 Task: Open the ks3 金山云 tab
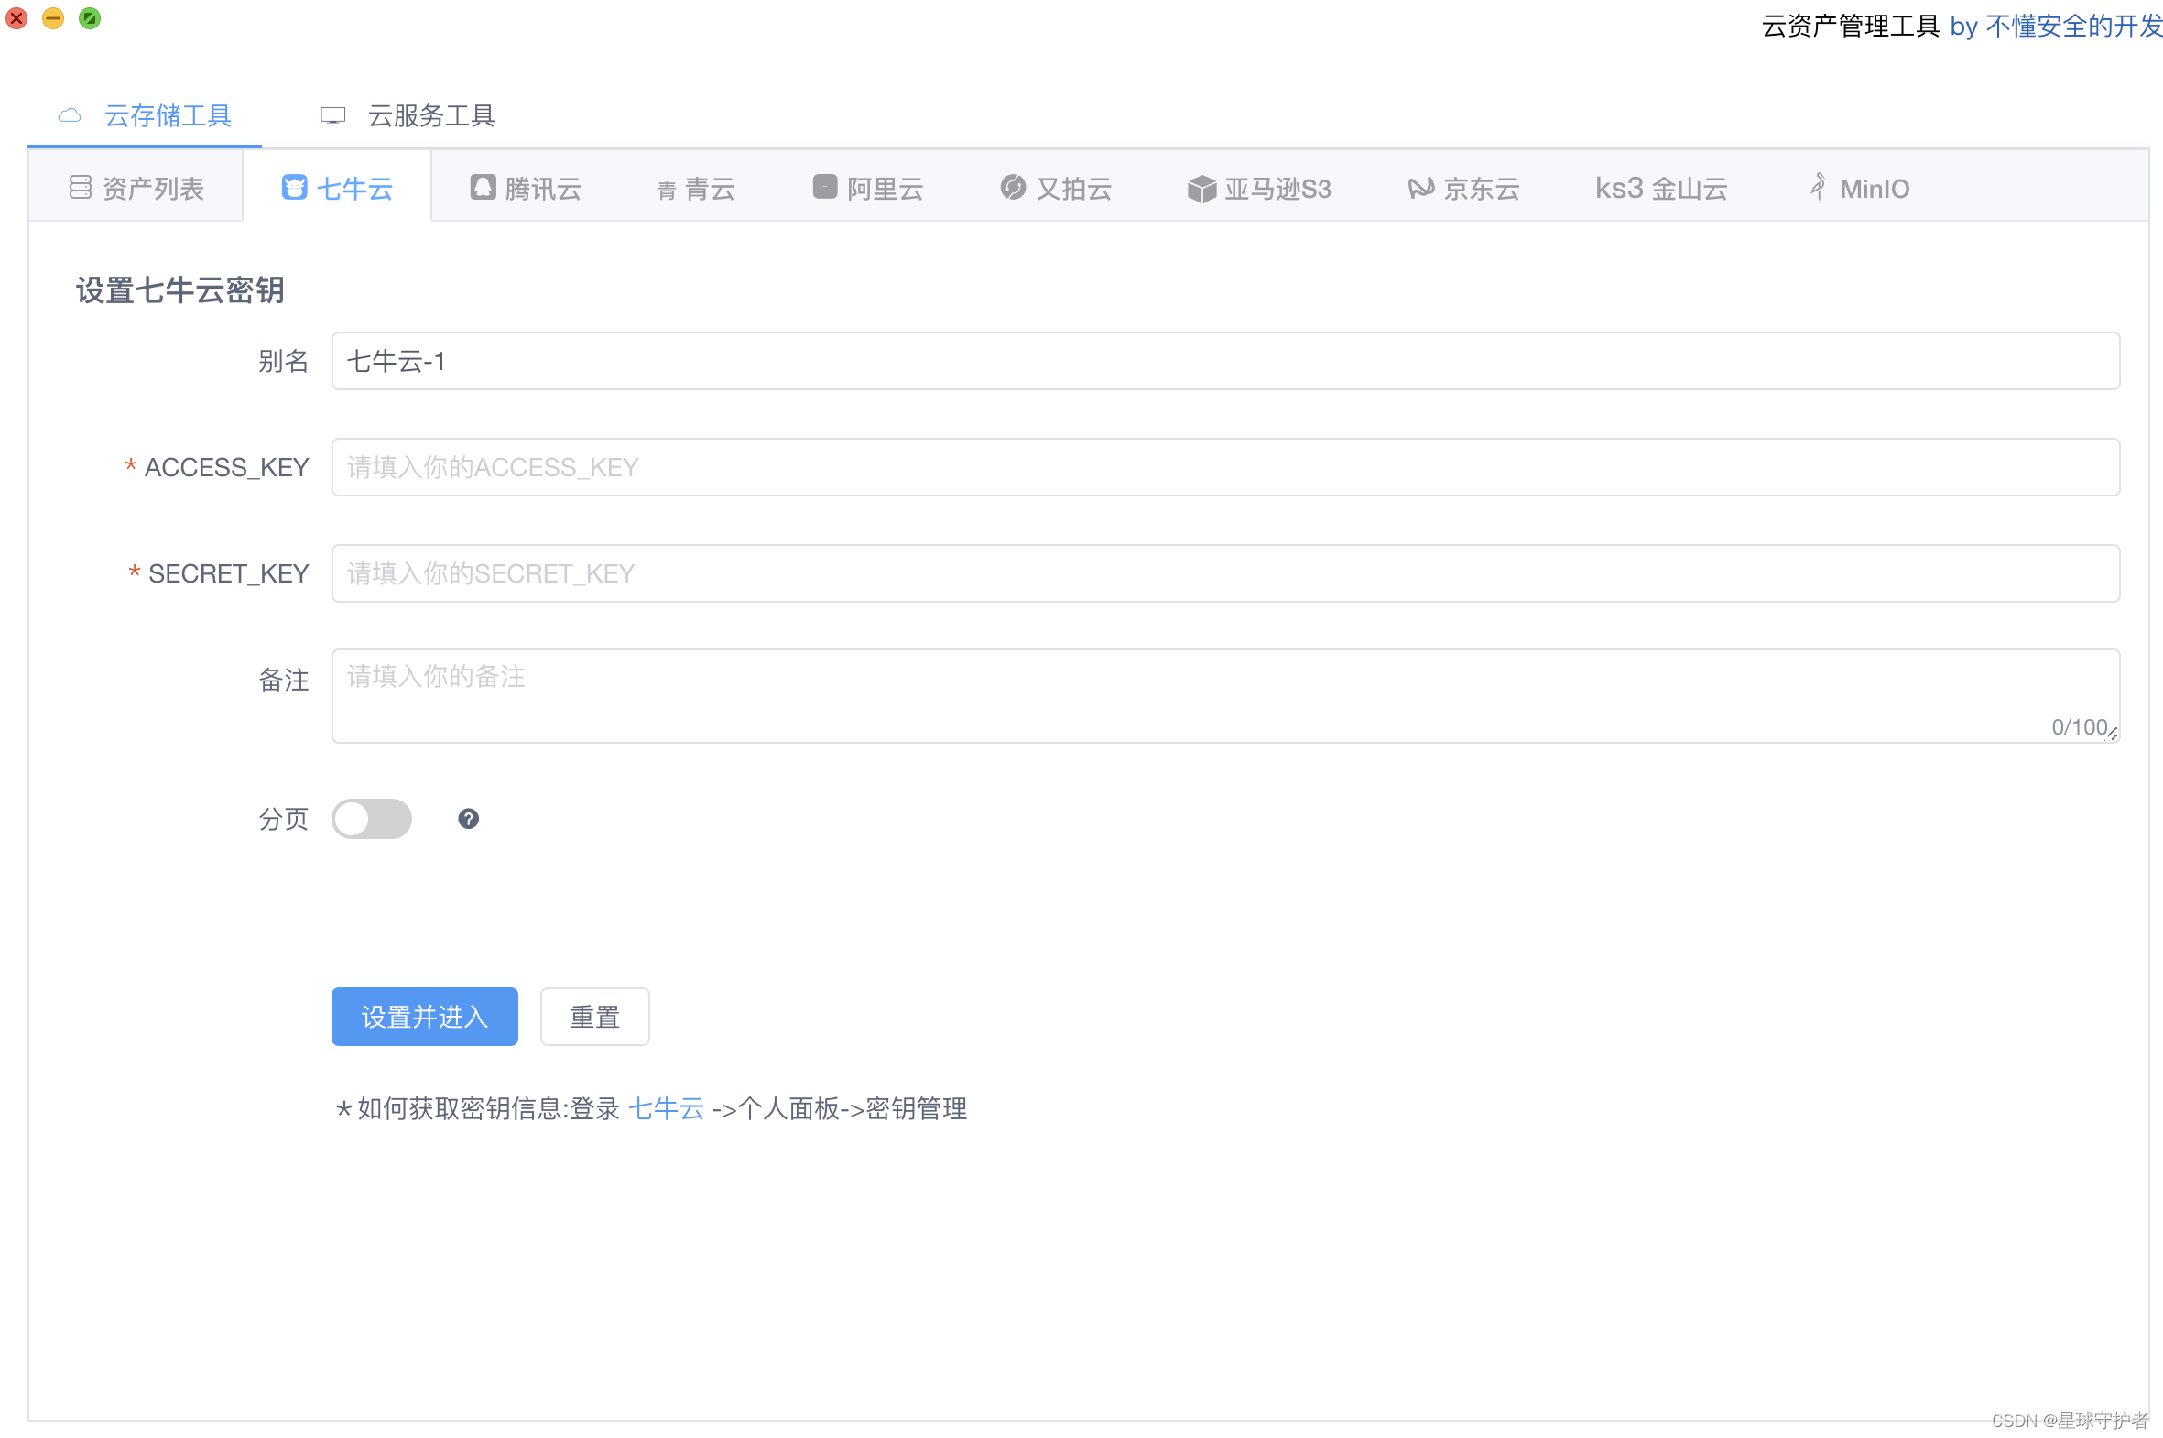[1660, 189]
